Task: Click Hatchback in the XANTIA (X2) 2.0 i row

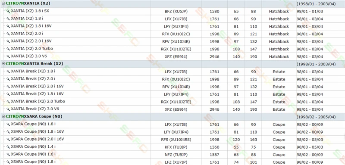Action: 279,34
